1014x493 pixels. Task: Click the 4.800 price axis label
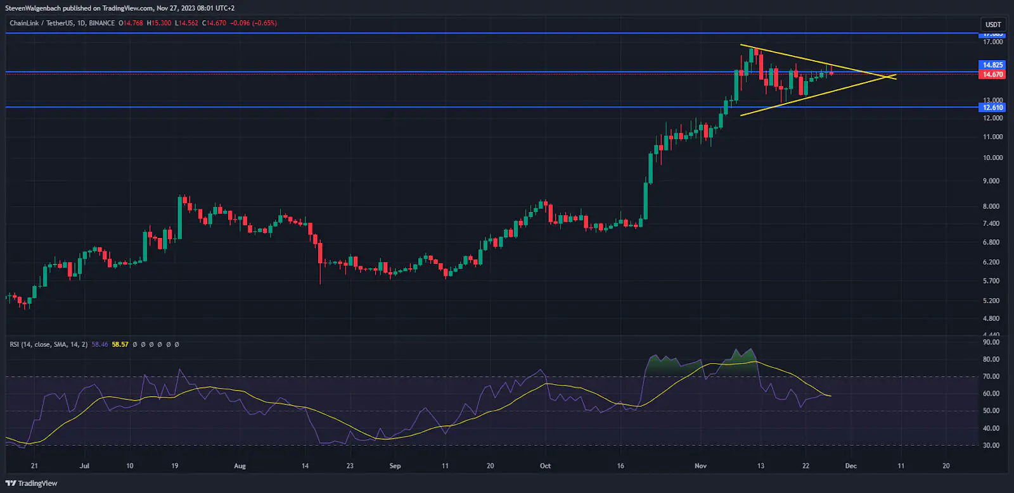point(992,318)
